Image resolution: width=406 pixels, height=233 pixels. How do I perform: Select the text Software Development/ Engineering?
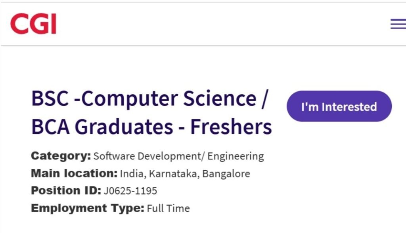[x=178, y=156]
